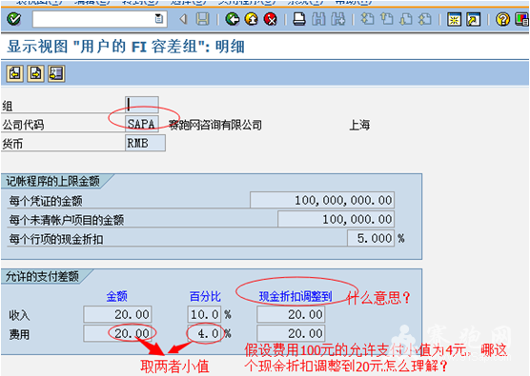This screenshot has width=530, height=376.
Task: Click the 公司代码 label
Action: [23, 125]
